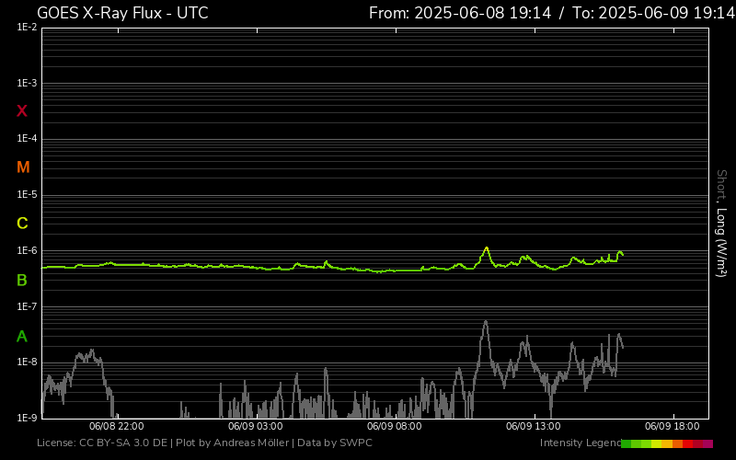The height and width of the screenshot is (460, 736).
Task: Click the tallest peak of the green flux line
Action: pyautogui.click(x=486, y=247)
